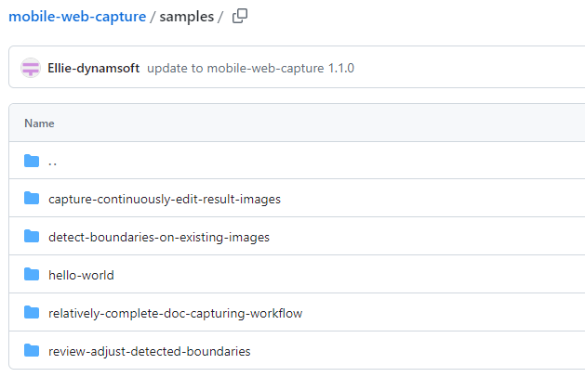Click the review-adjust-detected-boundaries folder icon

[x=32, y=351]
